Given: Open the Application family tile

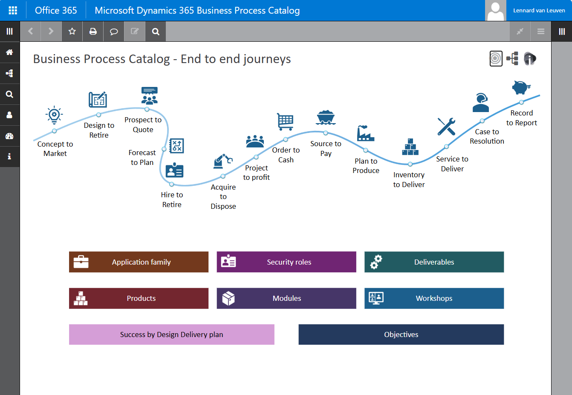Looking at the screenshot, I should tap(139, 262).
